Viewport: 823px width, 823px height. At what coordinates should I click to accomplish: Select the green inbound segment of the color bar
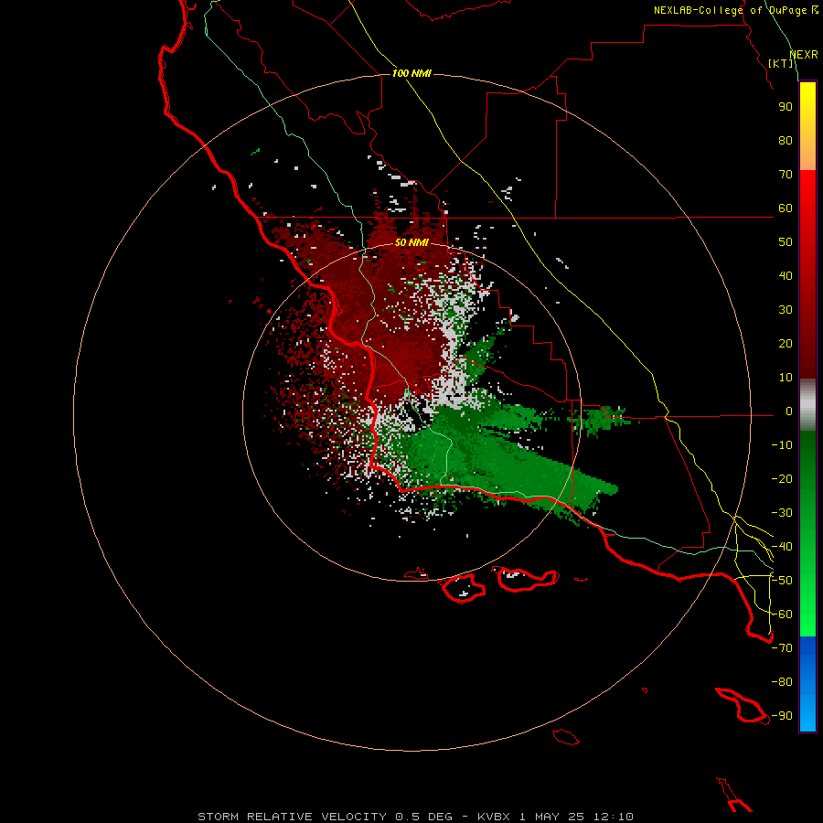pos(807,534)
